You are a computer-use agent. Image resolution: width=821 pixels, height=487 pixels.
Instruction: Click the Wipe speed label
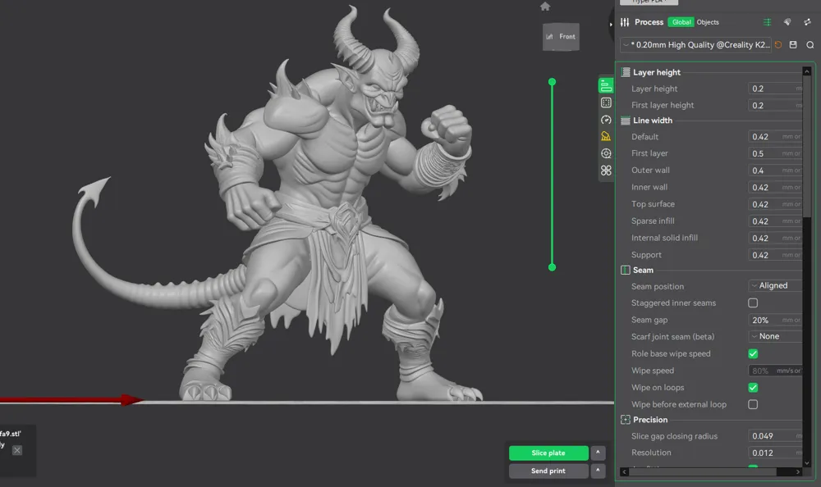click(653, 371)
